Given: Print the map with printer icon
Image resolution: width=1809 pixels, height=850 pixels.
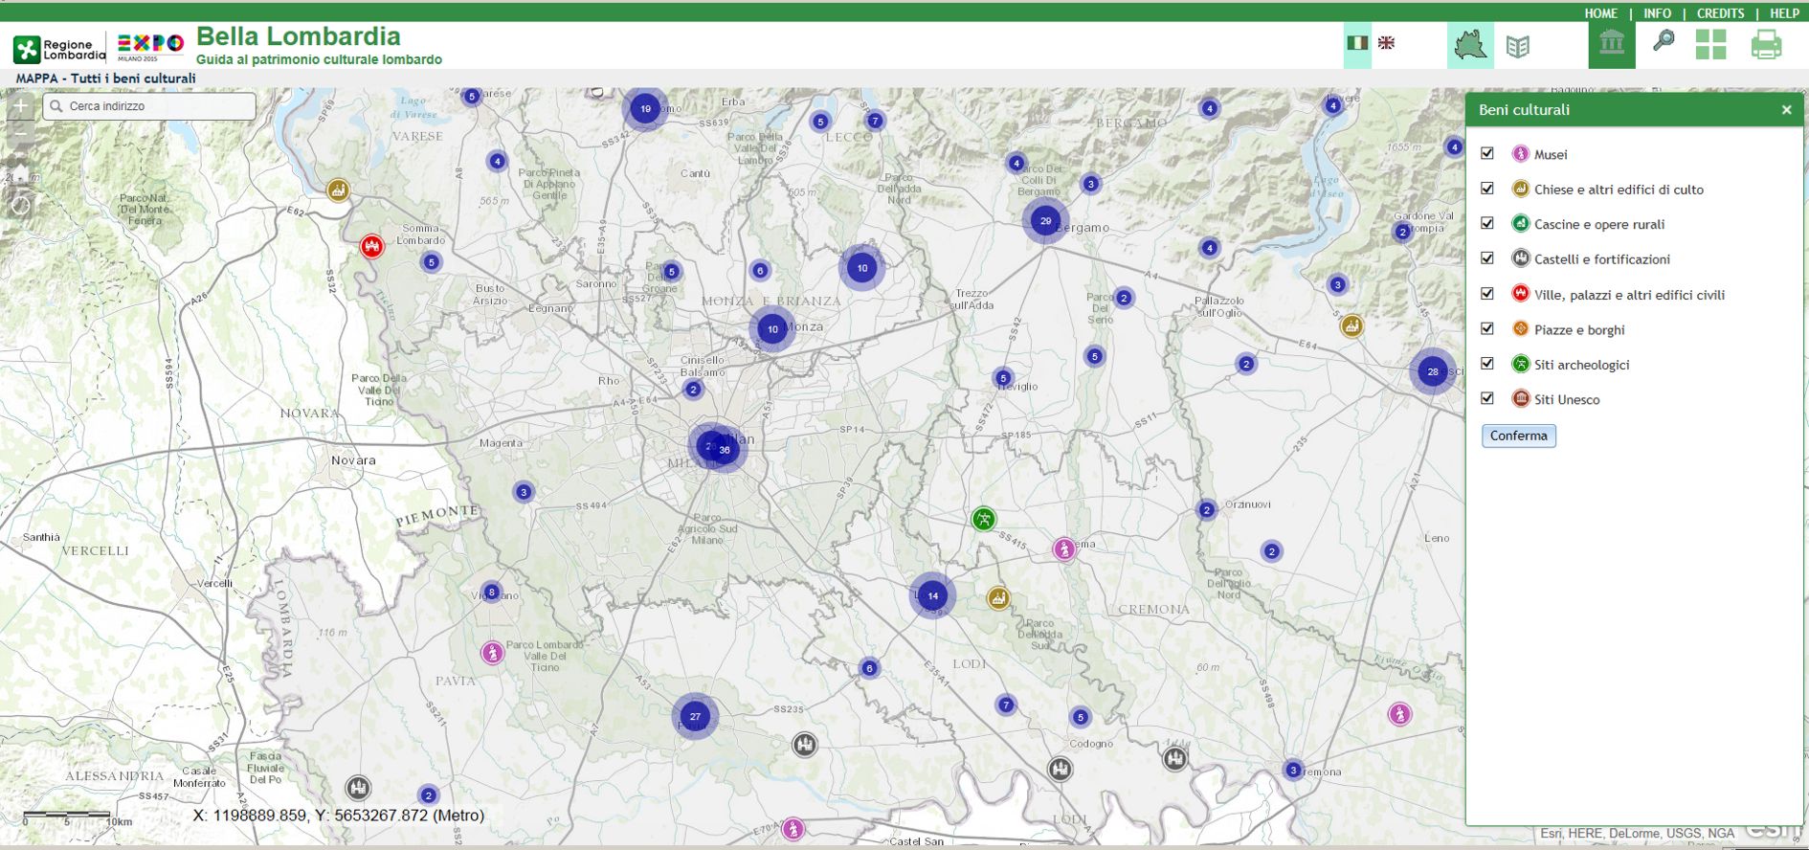Looking at the screenshot, I should (x=1766, y=45).
